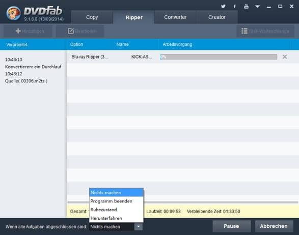Open the DVDFab Twitter page icon

point(223,6)
